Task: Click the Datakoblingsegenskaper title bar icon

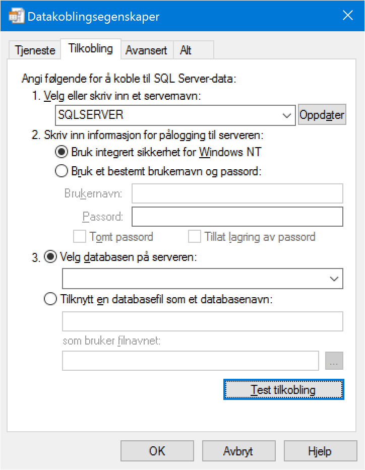Action: (16, 16)
